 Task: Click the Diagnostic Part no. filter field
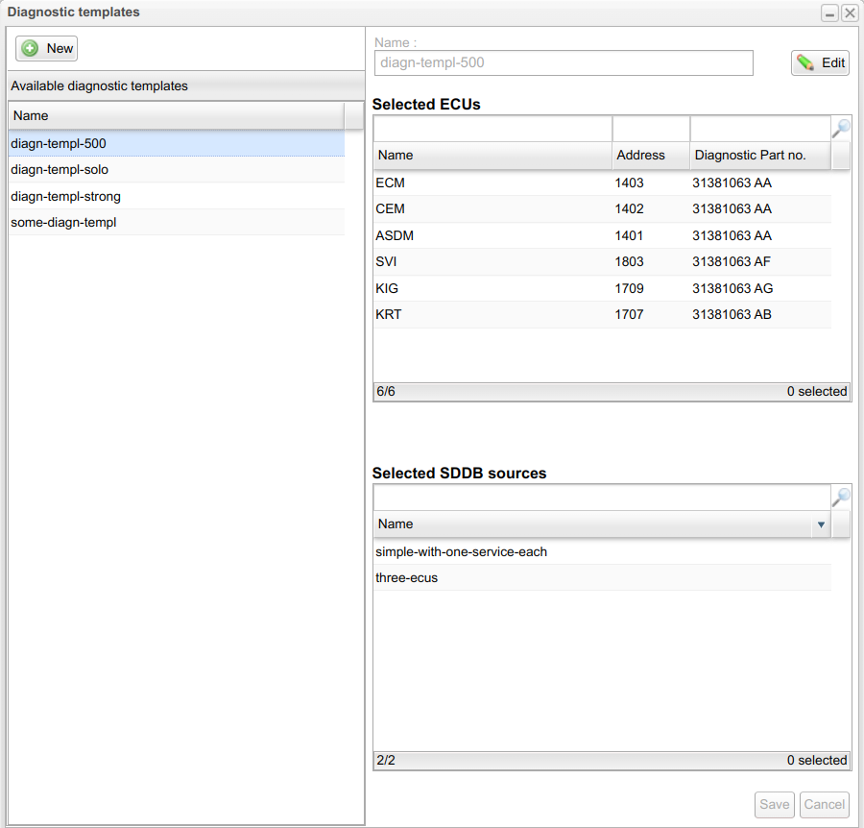coord(758,129)
